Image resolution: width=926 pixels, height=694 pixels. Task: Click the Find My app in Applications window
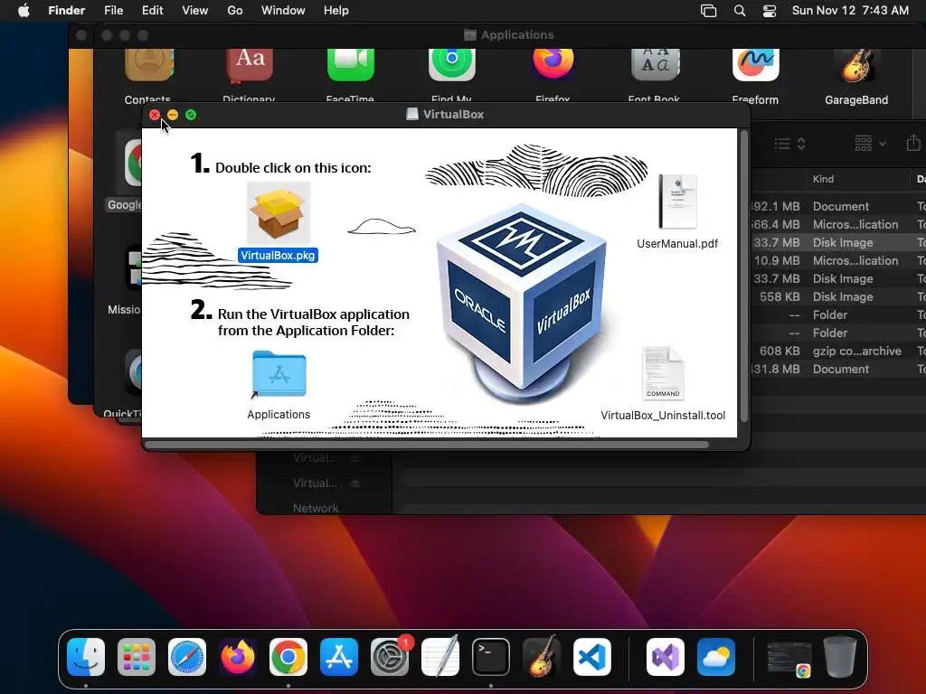[x=452, y=65]
